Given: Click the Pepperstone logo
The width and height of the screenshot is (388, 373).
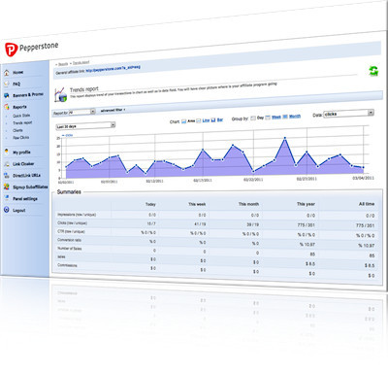Looking at the screenshot, I should click(x=32, y=49).
